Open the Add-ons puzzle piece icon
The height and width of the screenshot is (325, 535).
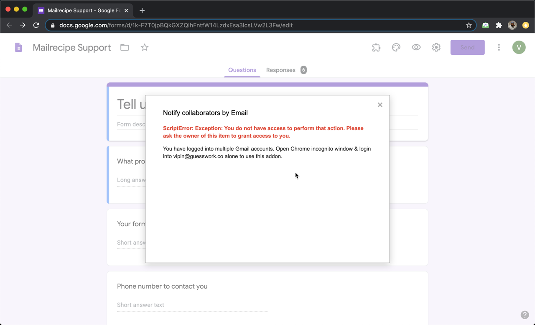(x=376, y=47)
